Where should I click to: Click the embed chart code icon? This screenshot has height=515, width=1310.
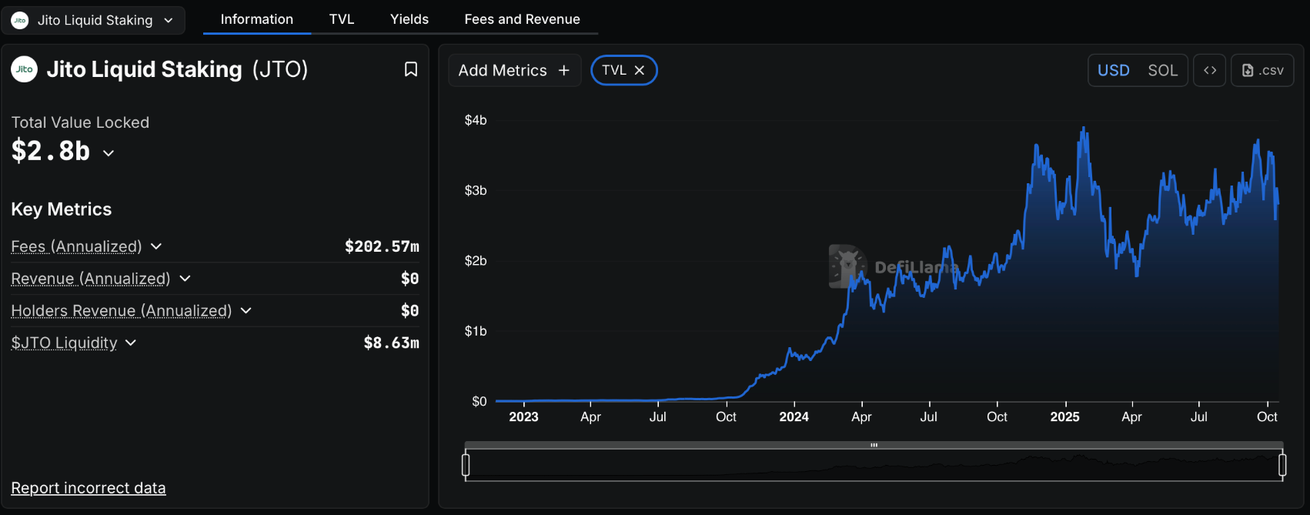1209,70
